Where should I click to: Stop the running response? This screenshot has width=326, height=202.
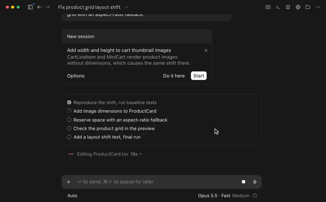tap(243, 182)
